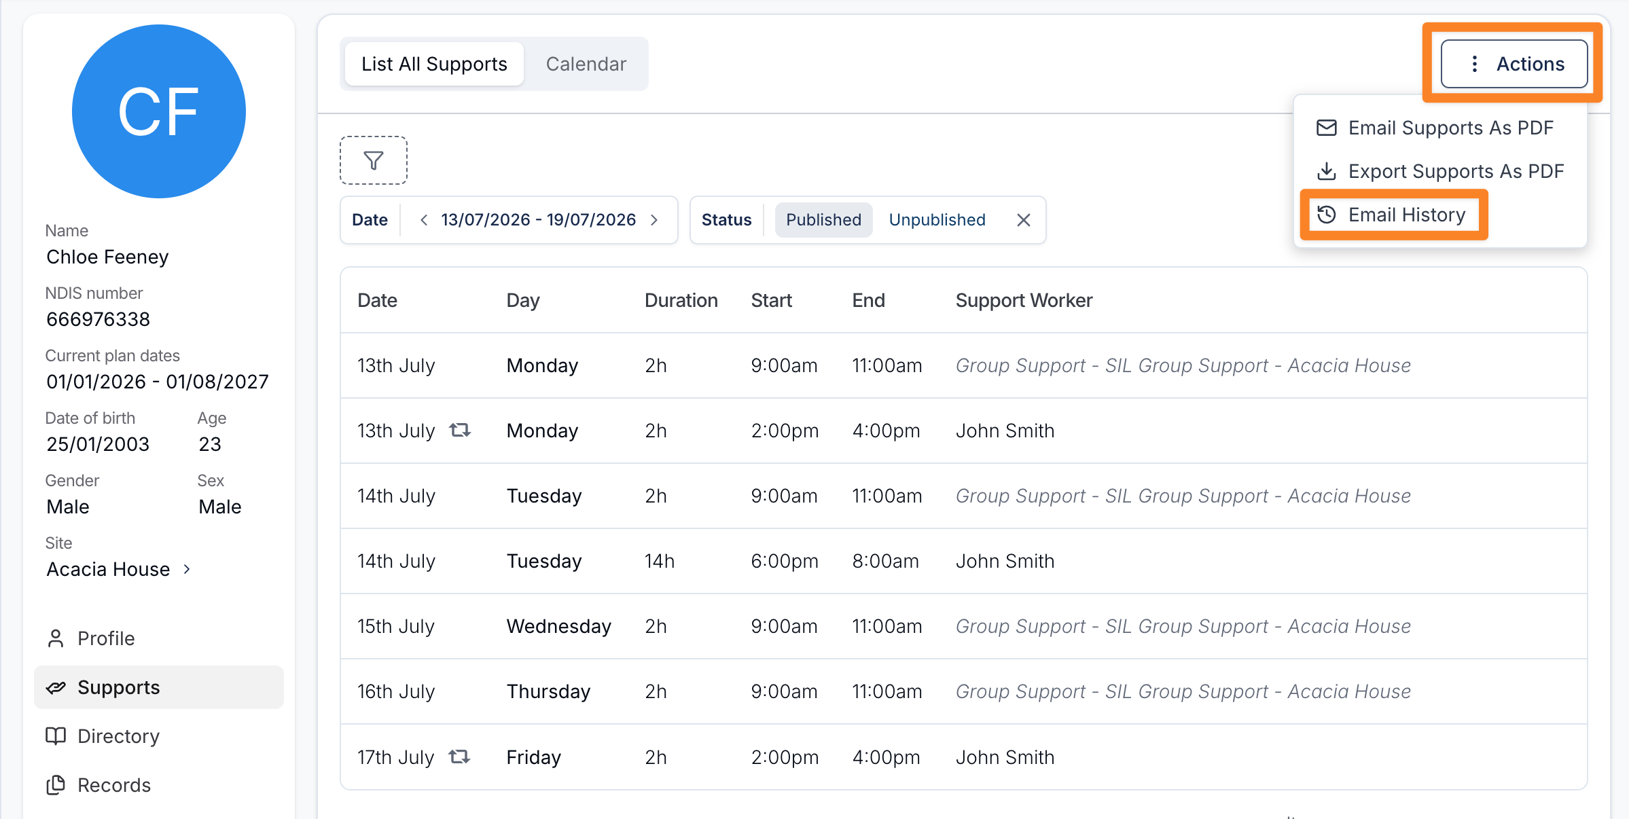Click the recurring icon on 13th July row
1629x819 pixels.
[x=460, y=430]
